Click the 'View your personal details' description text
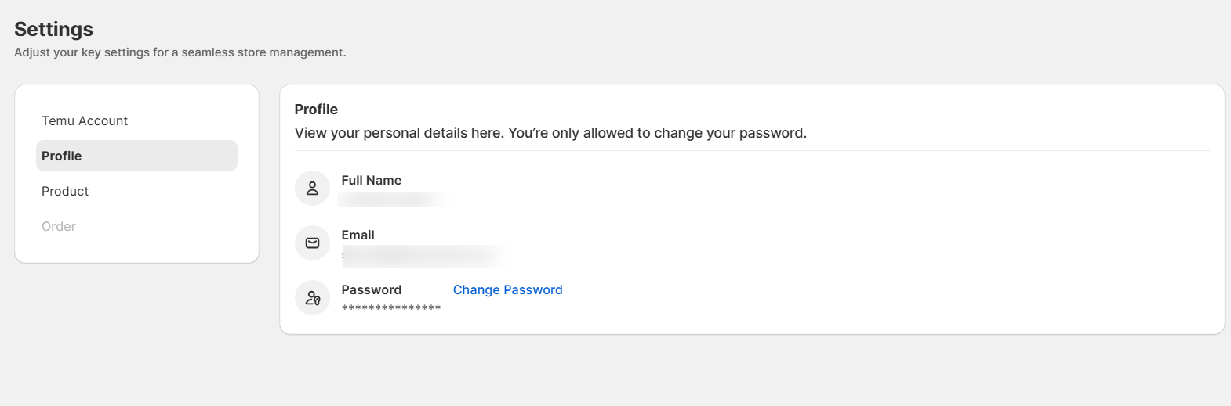Image resolution: width=1231 pixels, height=406 pixels. 550,133
